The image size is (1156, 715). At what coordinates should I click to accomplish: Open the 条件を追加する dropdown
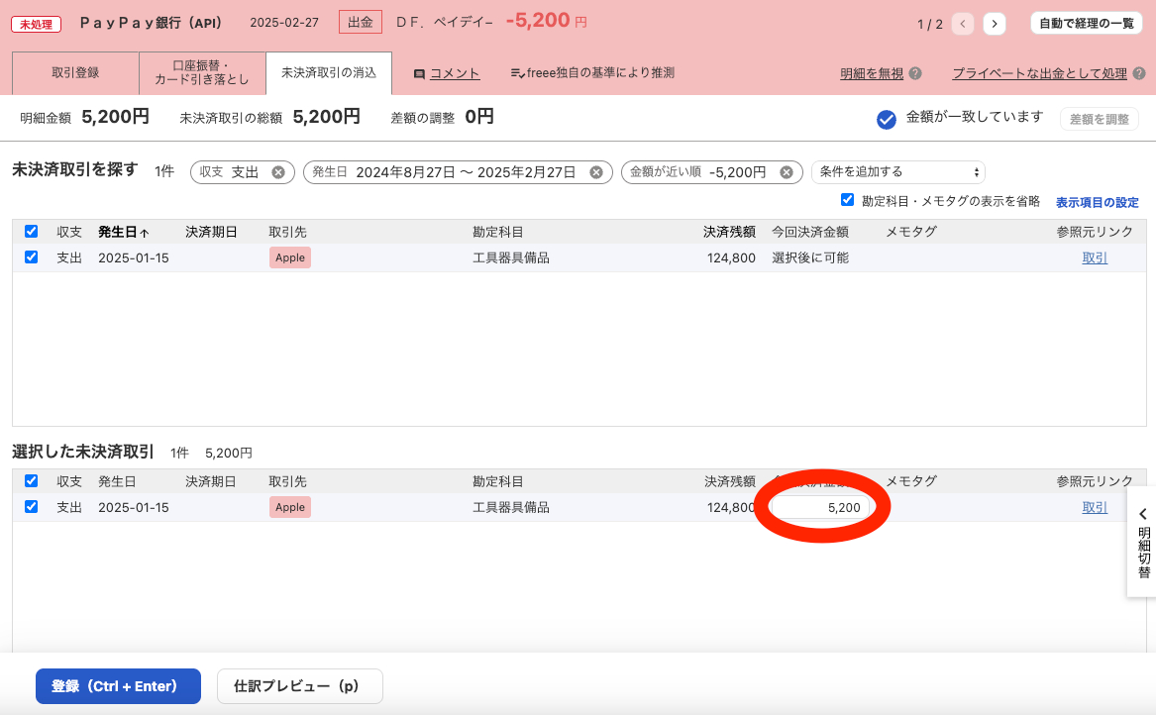tap(897, 171)
